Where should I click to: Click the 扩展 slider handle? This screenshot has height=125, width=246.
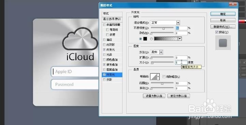pyautogui.click(x=151, y=58)
